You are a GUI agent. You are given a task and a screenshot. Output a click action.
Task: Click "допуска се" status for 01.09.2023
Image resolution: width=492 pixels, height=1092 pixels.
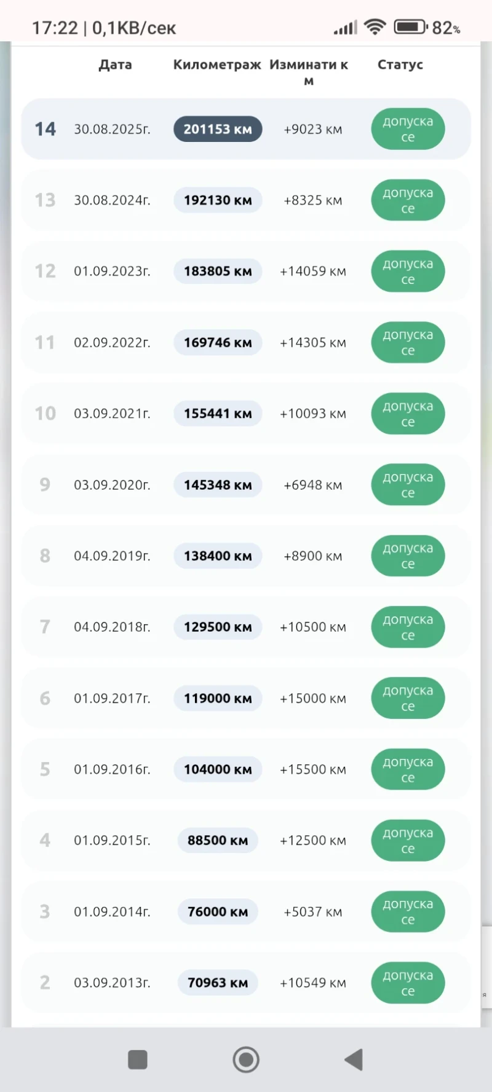click(408, 272)
